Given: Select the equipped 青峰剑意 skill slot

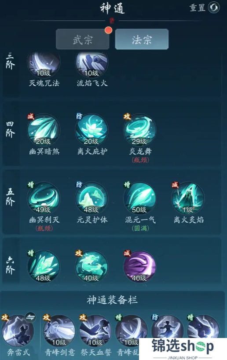Looking at the screenshot, I should tap(59, 331).
